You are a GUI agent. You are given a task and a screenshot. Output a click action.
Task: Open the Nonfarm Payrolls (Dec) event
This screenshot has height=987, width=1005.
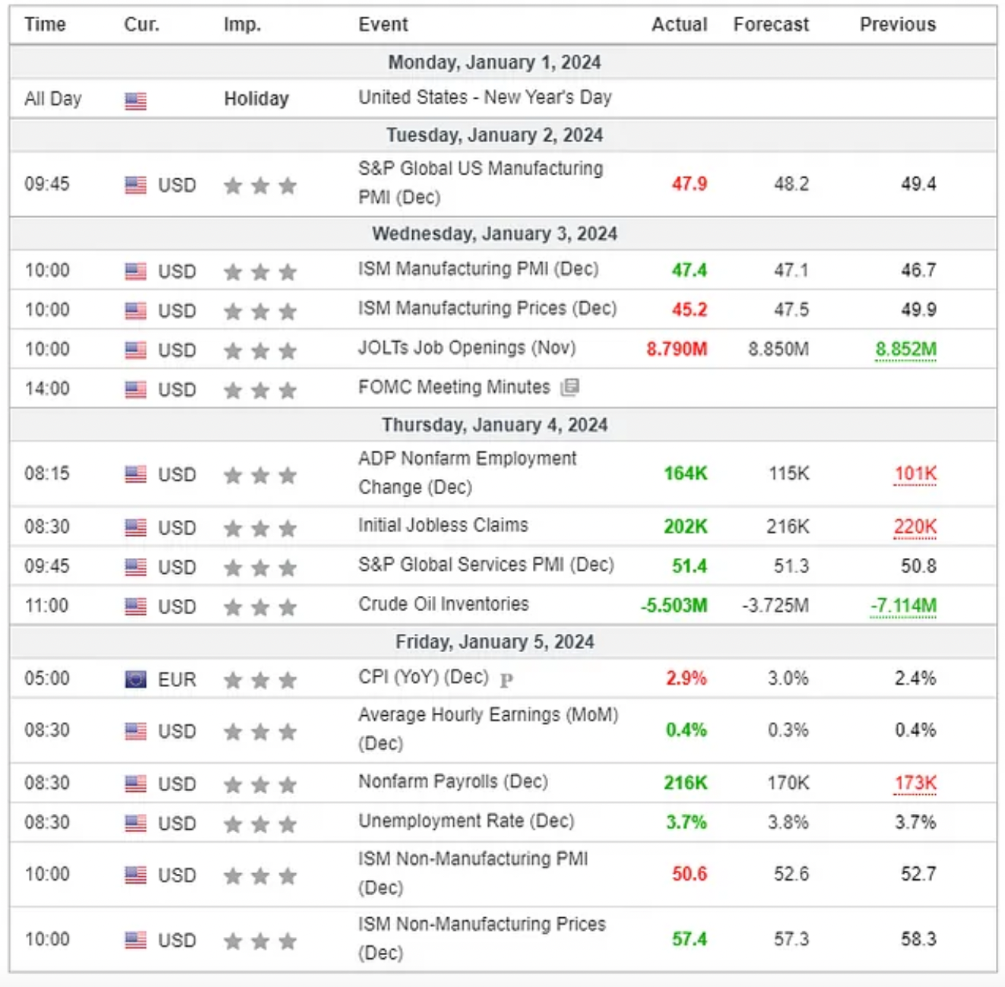pos(453,782)
